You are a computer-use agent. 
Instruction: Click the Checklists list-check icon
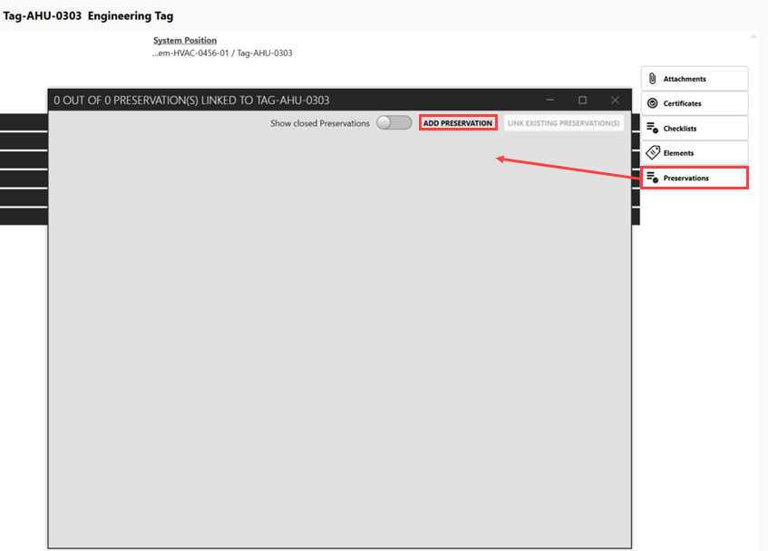(653, 128)
